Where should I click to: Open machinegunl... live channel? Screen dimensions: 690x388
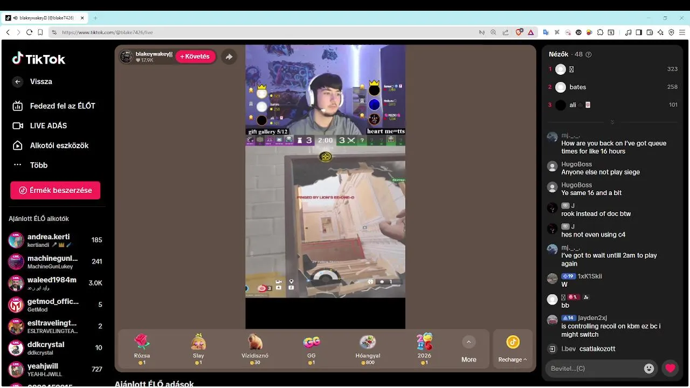coord(55,262)
